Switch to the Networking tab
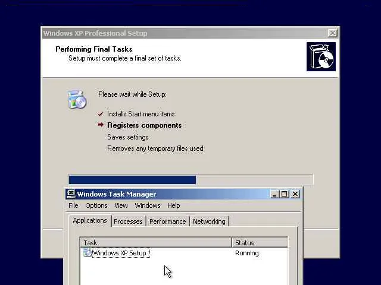This screenshot has height=285, width=381. click(x=209, y=221)
